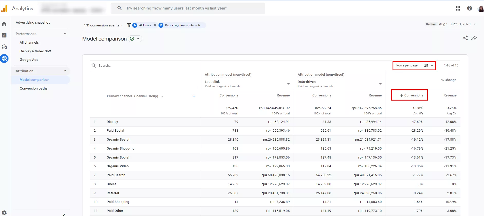Open the Google apps grid icon
Image resolution: width=484 pixels, height=216 pixels.
click(x=458, y=8)
